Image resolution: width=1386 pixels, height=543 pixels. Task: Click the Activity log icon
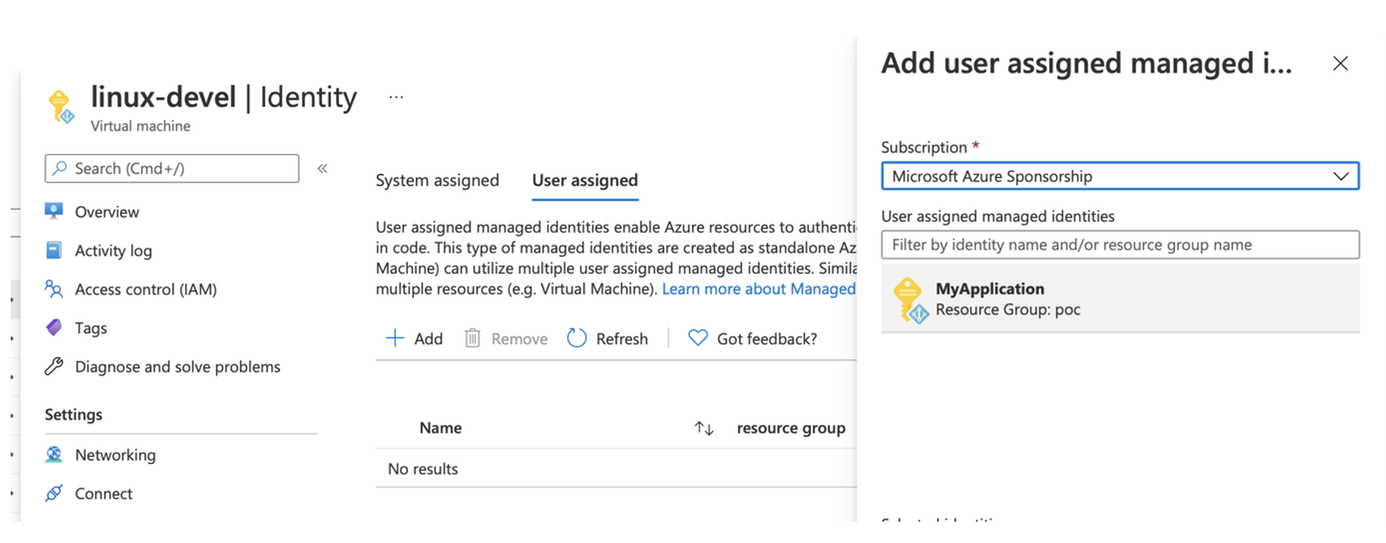click(x=53, y=250)
